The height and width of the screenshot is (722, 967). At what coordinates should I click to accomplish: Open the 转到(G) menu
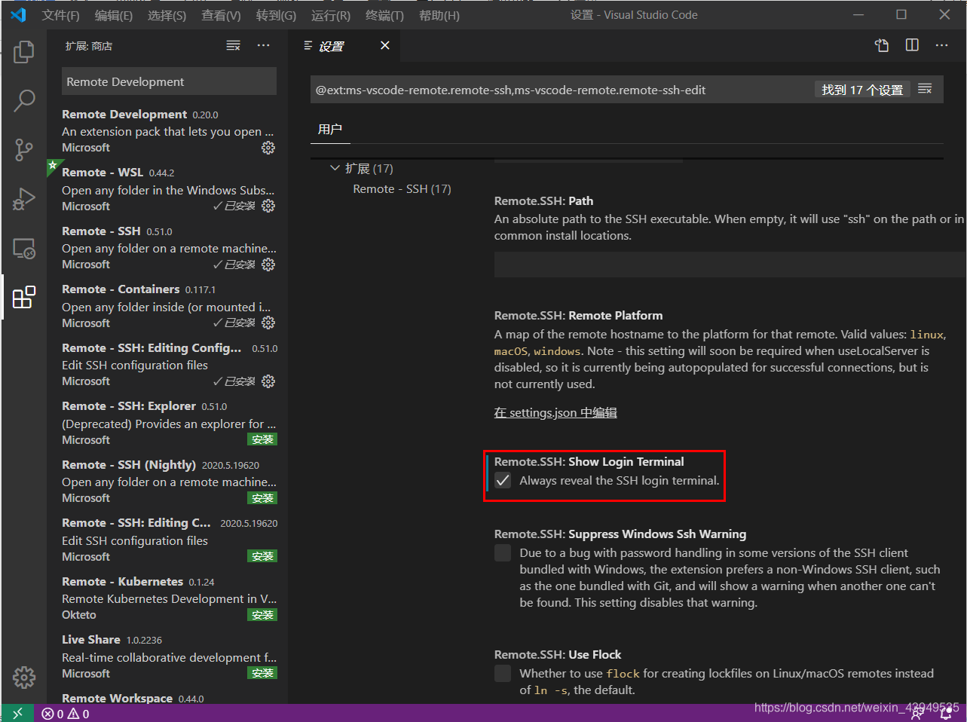tap(276, 15)
